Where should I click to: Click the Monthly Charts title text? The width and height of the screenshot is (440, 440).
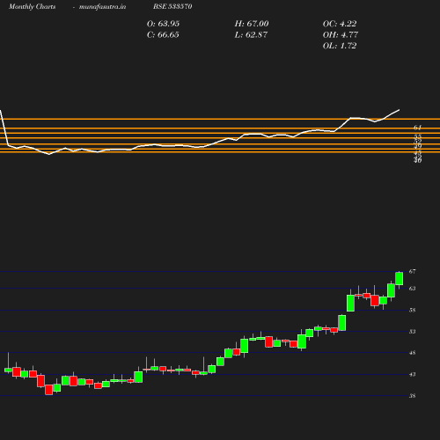(32, 7)
